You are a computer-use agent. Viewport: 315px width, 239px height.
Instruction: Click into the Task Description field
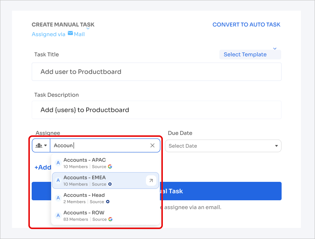point(156,110)
